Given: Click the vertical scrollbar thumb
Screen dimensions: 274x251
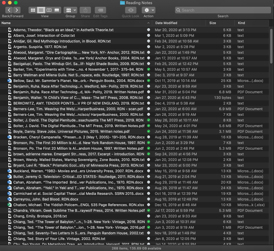Looking at the screenshot, I should pos(271,46).
